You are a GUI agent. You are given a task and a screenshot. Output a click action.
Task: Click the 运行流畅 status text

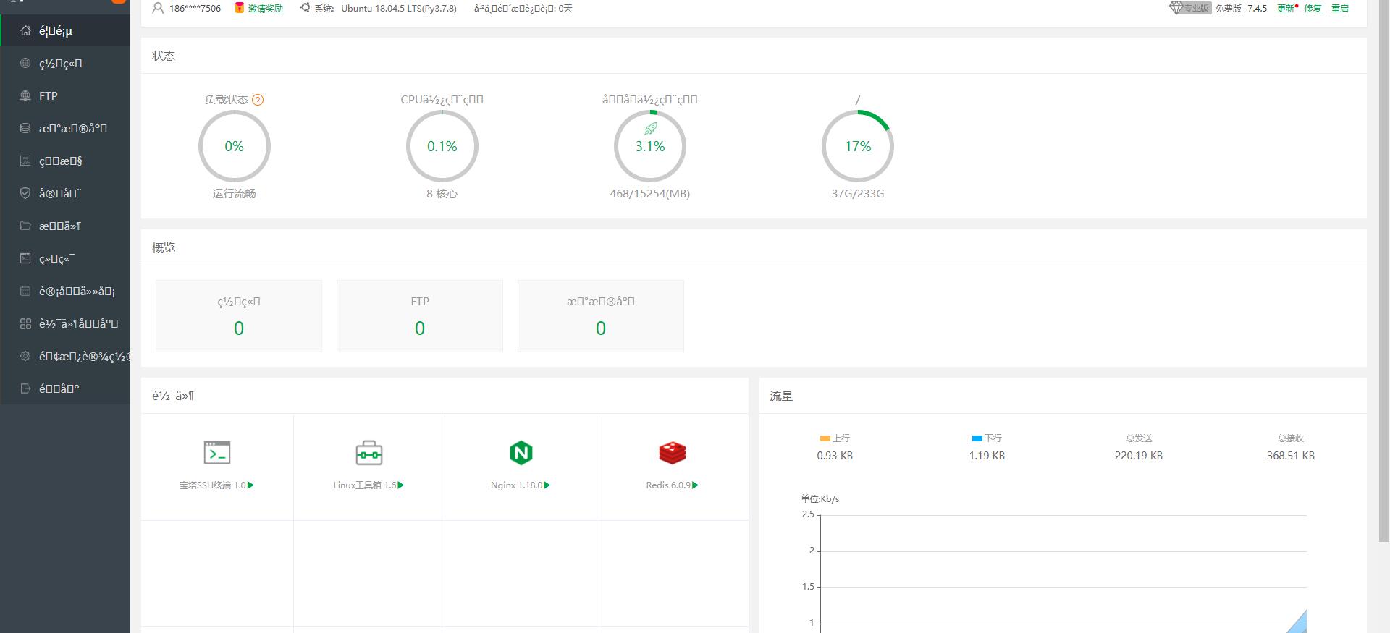tap(234, 194)
